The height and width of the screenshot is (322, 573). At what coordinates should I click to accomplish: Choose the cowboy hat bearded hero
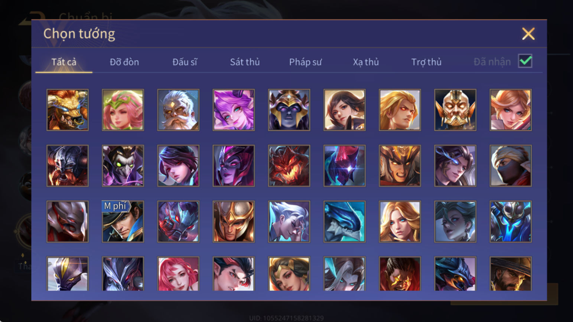click(511, 274)
